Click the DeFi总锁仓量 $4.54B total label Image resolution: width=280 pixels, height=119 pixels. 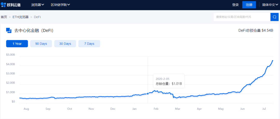(x=256, y=30)
